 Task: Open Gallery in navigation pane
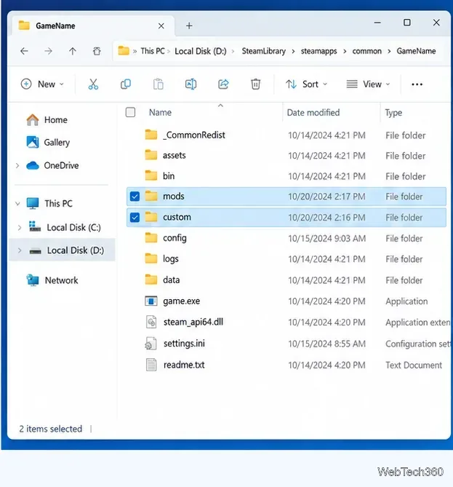coord(57,142)
